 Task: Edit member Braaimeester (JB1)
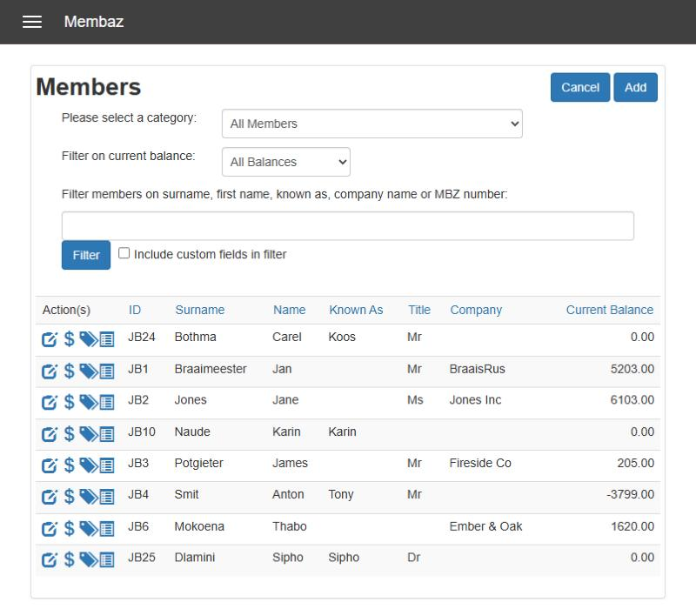50,371
